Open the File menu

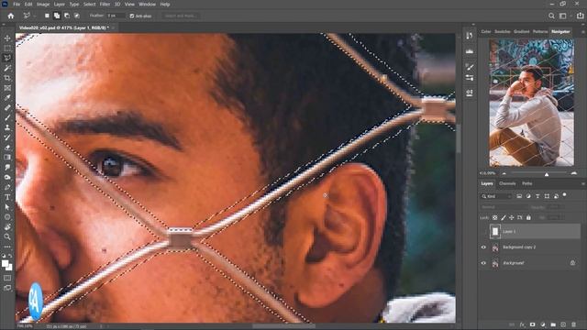coord(17,4)
